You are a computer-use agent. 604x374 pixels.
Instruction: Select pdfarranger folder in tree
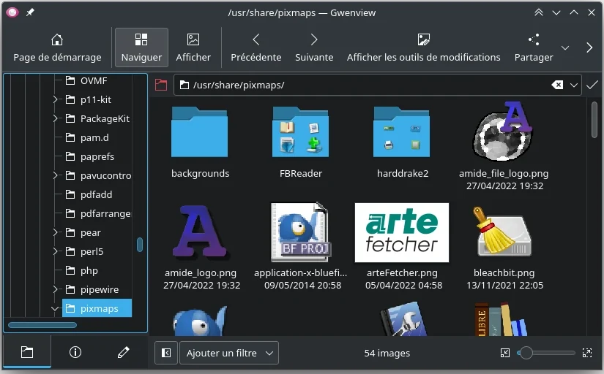(105, 213)
